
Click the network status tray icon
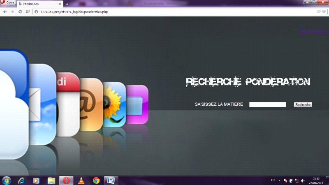click(x=297, y=181)
